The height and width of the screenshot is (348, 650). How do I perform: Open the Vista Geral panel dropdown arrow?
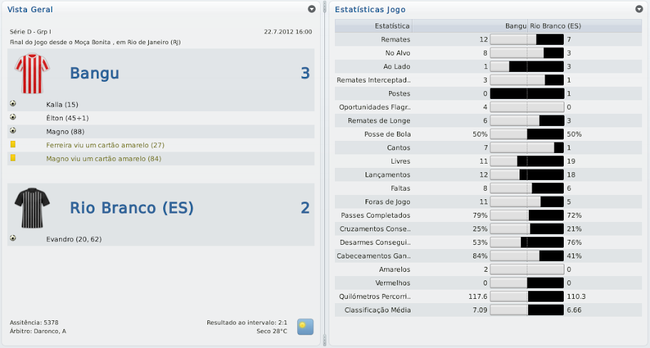point(311,9)
